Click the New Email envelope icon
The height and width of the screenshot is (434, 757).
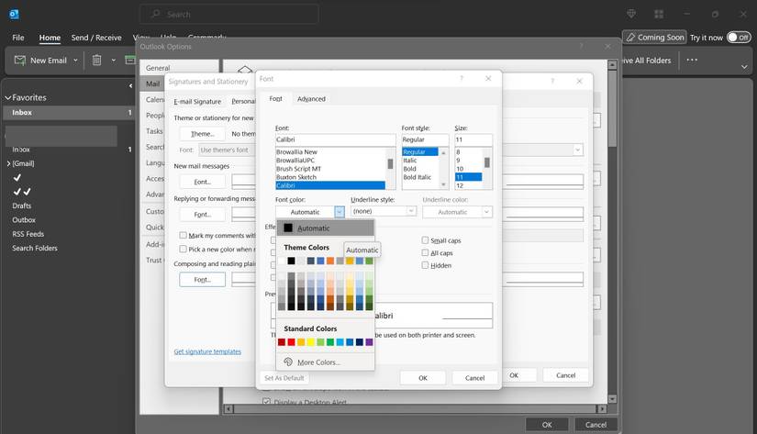point(20,61)
